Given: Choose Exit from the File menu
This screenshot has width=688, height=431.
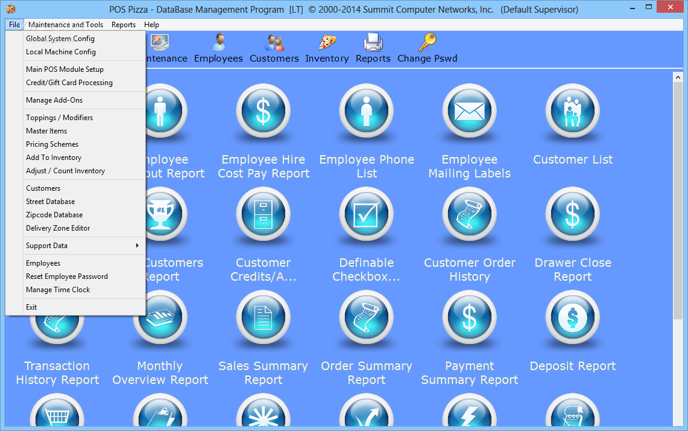Looking at the screenshot, I should 83,307.
